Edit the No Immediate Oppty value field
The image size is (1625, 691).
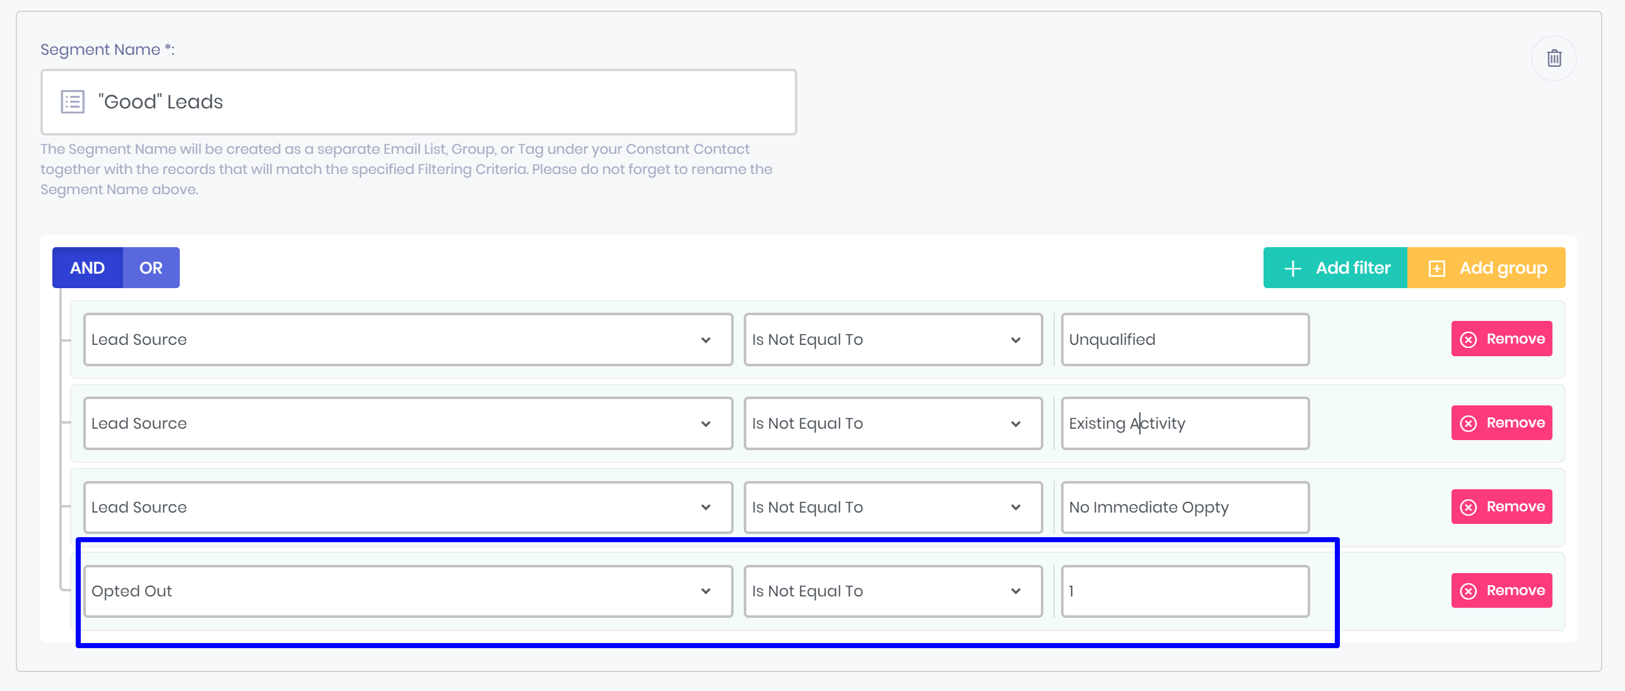[x=1185, y=507]
